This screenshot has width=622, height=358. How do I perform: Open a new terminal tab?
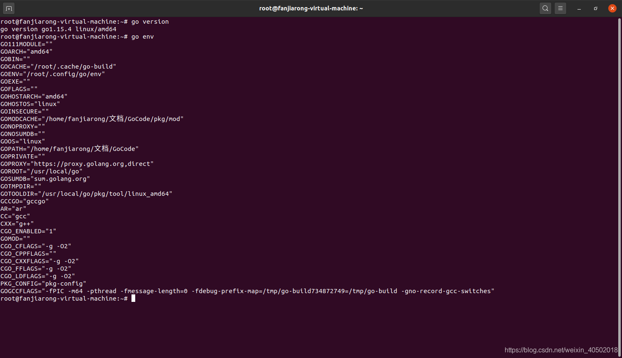tap(8, 8)
